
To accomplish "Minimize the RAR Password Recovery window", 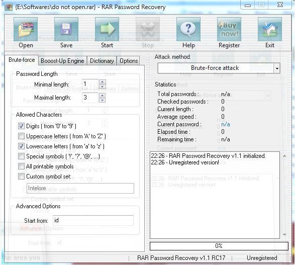I will [248, 5].
